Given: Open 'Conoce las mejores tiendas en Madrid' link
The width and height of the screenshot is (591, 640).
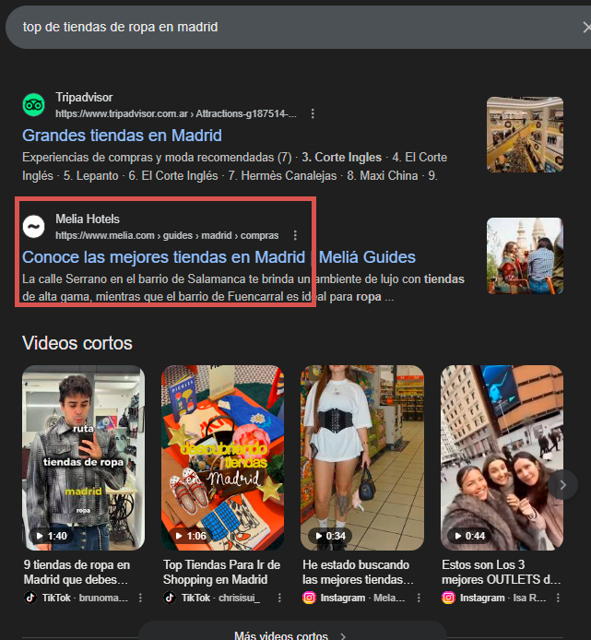Looking at the screenshot, I should (219, 257).
